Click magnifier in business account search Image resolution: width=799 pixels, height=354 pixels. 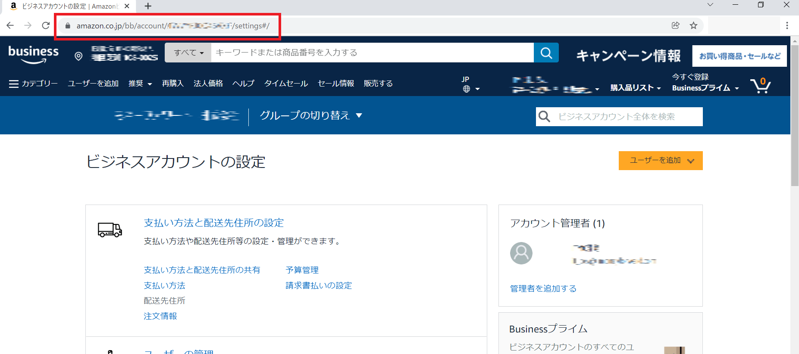point(544,117)
